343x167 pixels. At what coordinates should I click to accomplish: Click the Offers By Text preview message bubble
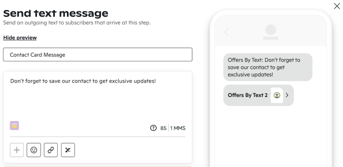pyautogui.click(x=268, y=67)
